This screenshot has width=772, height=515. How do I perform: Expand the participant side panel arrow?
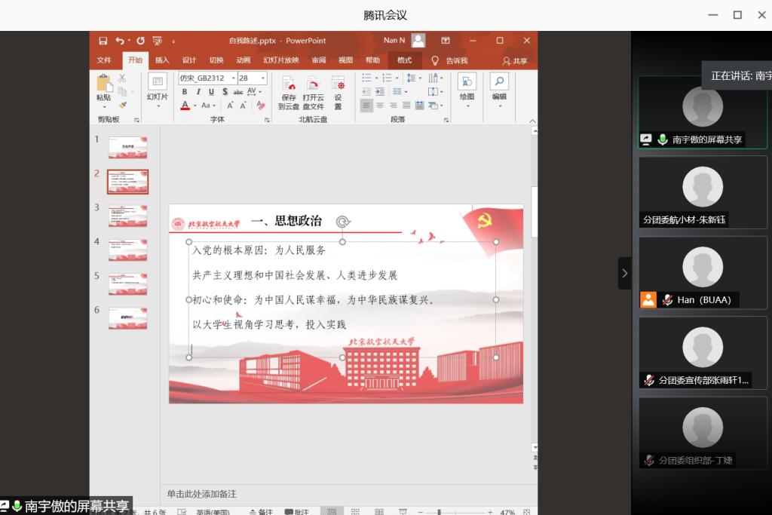click(624, 273)
